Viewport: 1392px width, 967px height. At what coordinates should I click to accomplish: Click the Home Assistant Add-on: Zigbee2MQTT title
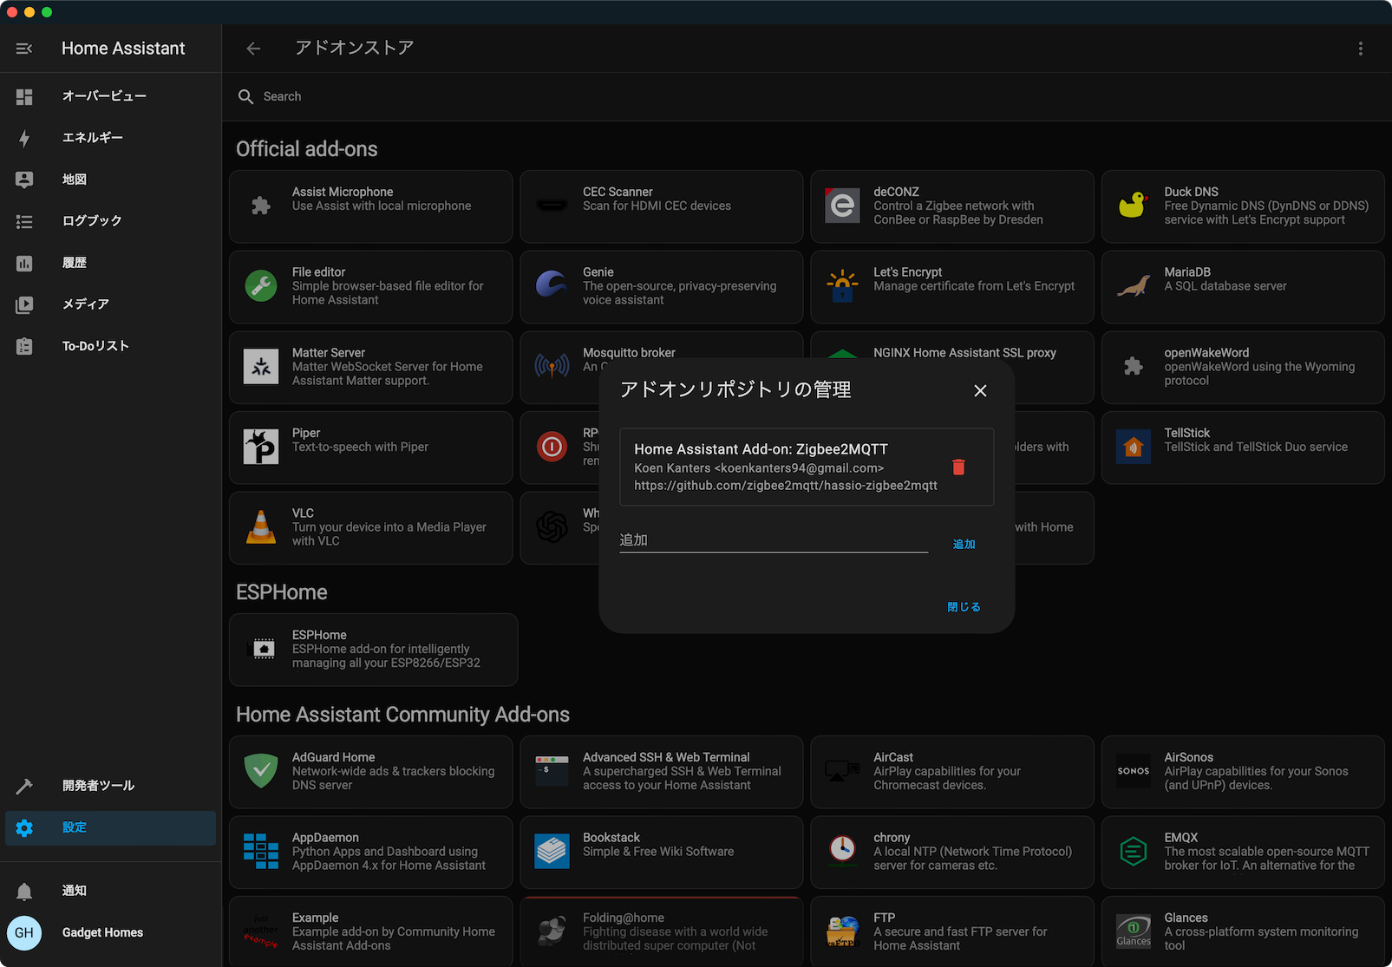[761, 449]
